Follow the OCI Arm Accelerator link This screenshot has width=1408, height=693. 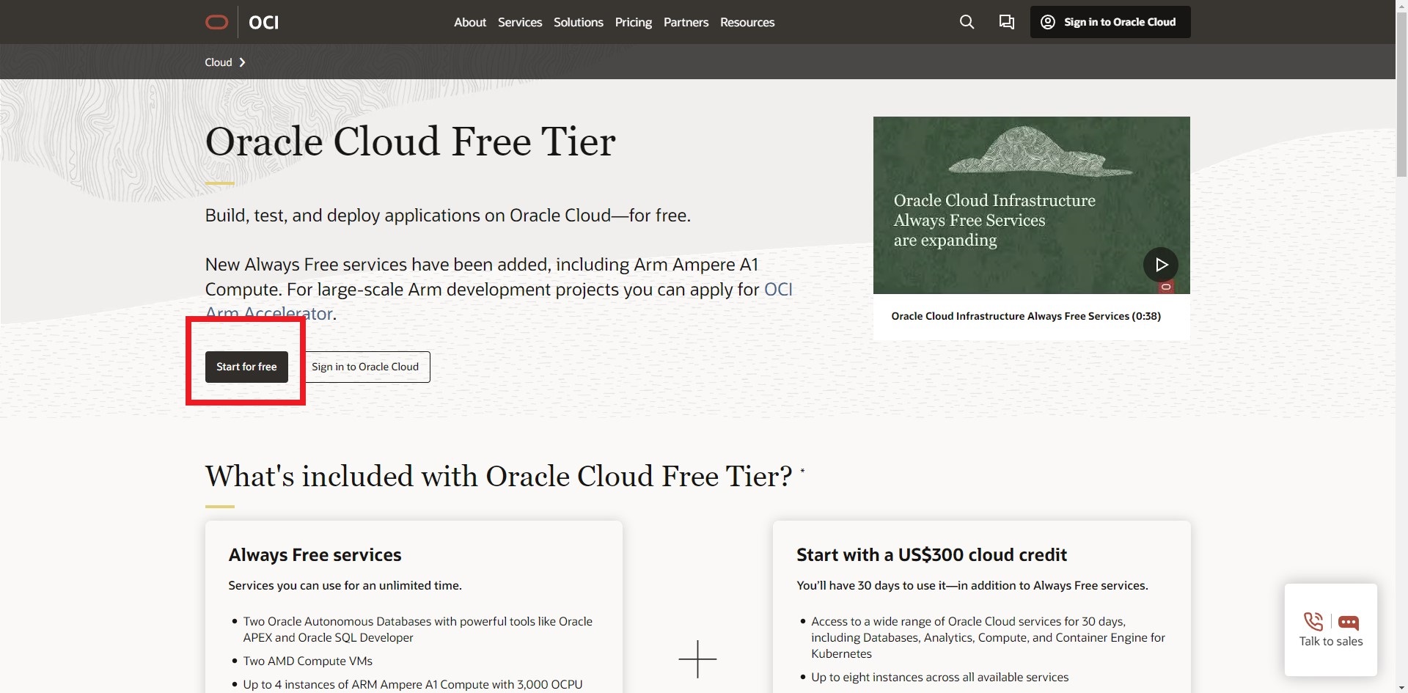point(269,313)
